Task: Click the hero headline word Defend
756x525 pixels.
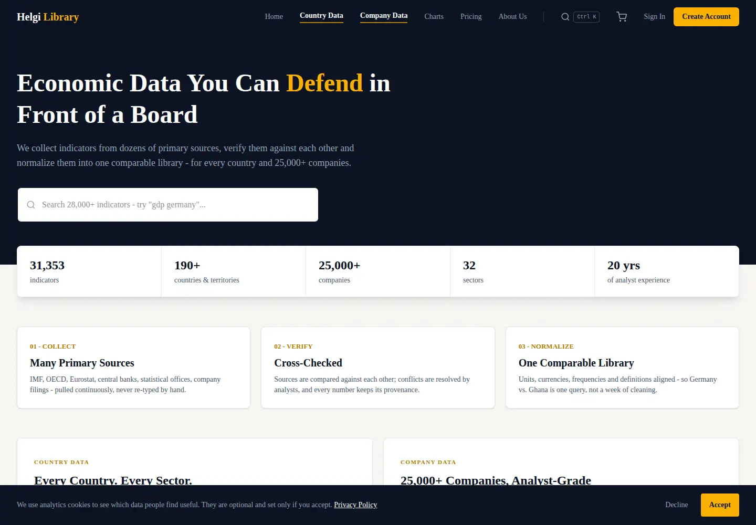Action: [324, 83]
